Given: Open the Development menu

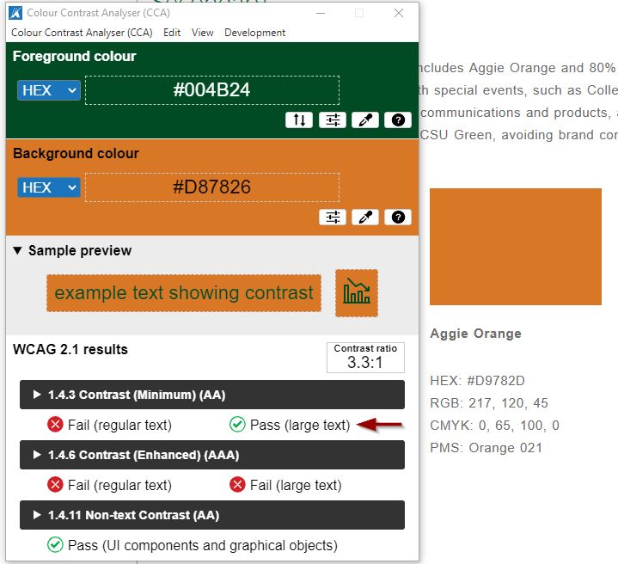Looking at the screenshot, I should click(x=254, y=33).
